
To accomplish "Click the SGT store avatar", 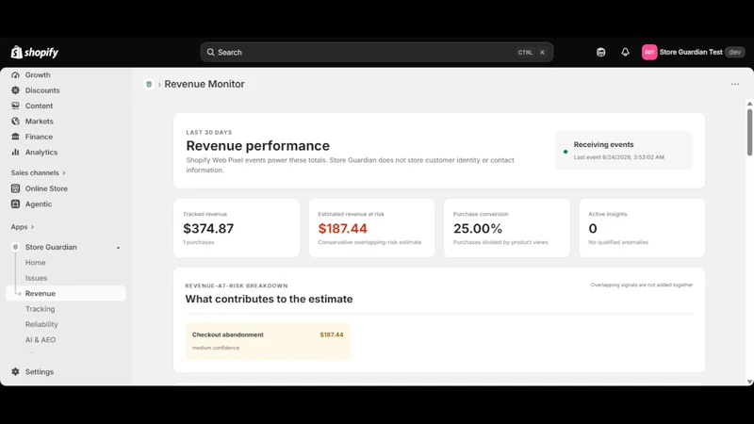I will pos(649,52).
